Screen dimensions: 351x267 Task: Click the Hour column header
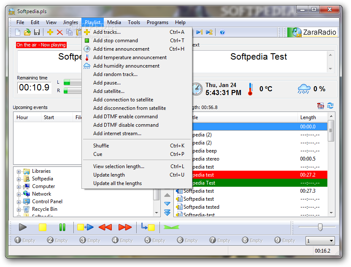click(27, 117)
